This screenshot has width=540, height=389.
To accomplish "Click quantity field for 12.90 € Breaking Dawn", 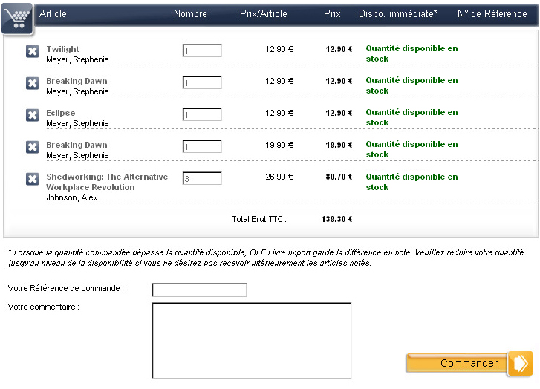I will point(202,82).
